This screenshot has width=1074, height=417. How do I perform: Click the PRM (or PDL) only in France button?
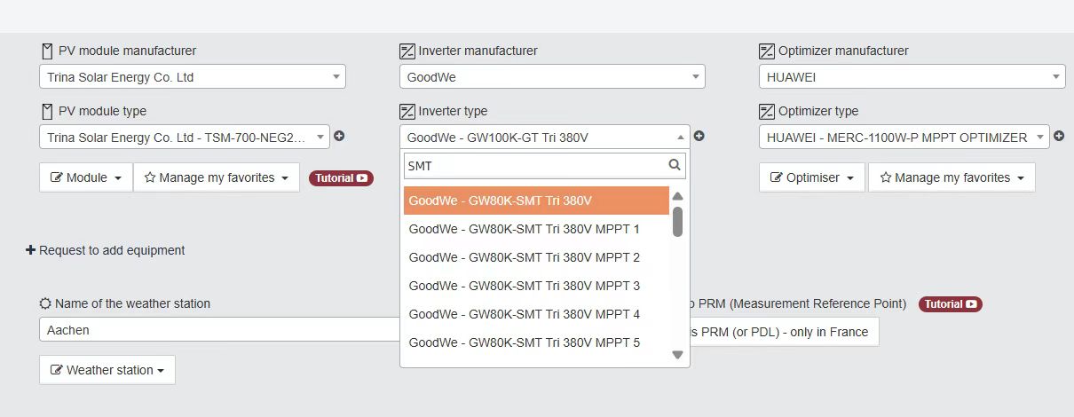(785, 332)
